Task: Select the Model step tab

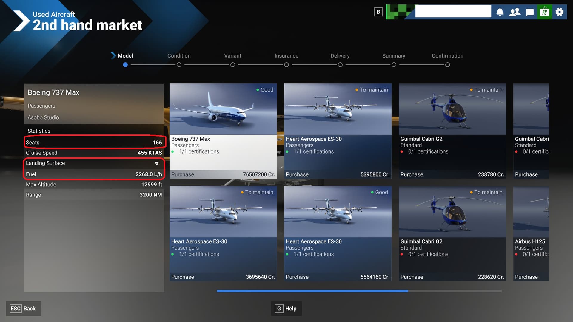Action: pyautogui.click(x=125, y=56)
